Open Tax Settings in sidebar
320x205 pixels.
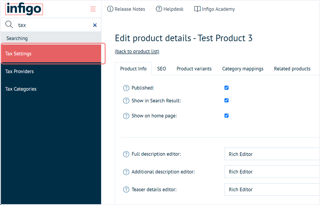click(x=51, y=54)
